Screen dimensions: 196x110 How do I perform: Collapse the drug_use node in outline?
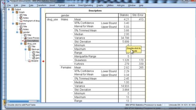pos(21,44)
